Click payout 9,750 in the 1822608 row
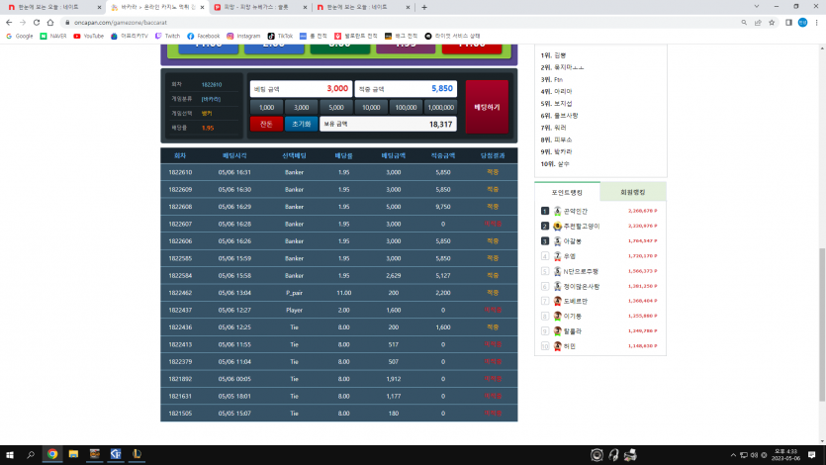 [x=443, y=207]
